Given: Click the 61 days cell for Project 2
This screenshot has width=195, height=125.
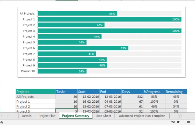Looking at the screenshot, I should coord(132,106).
